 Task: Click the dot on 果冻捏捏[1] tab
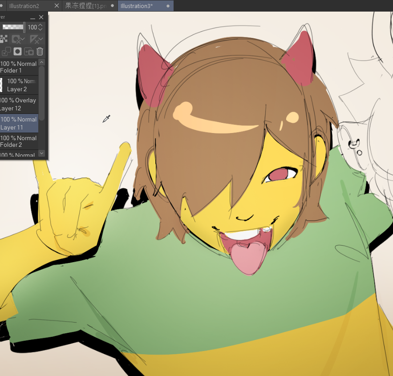pyautogui.click(x=113, y=6)
